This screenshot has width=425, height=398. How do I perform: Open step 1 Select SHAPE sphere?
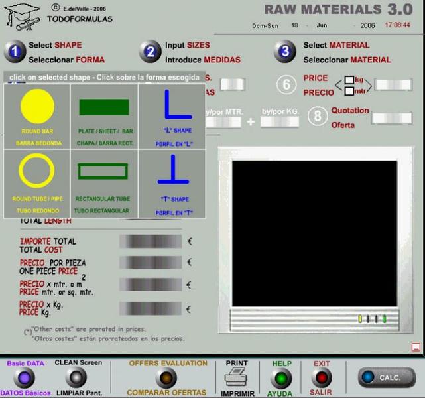[15, 52]
